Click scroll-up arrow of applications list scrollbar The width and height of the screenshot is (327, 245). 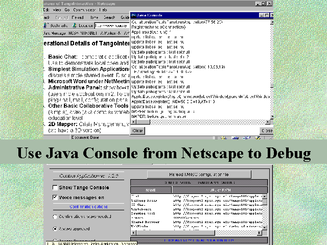click(265, 197)
